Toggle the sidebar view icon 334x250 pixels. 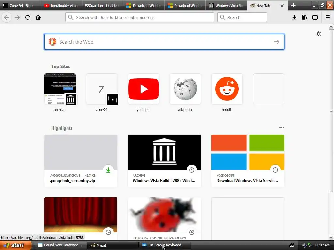click(315, 17)
